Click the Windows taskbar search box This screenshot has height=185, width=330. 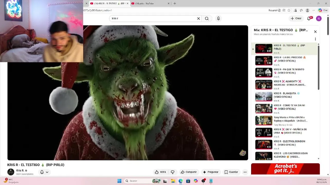(x=143, y=181)
